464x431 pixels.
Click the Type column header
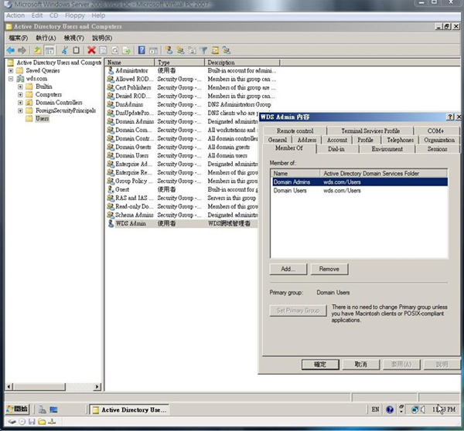pyautogui.click(x=165, y=62)
